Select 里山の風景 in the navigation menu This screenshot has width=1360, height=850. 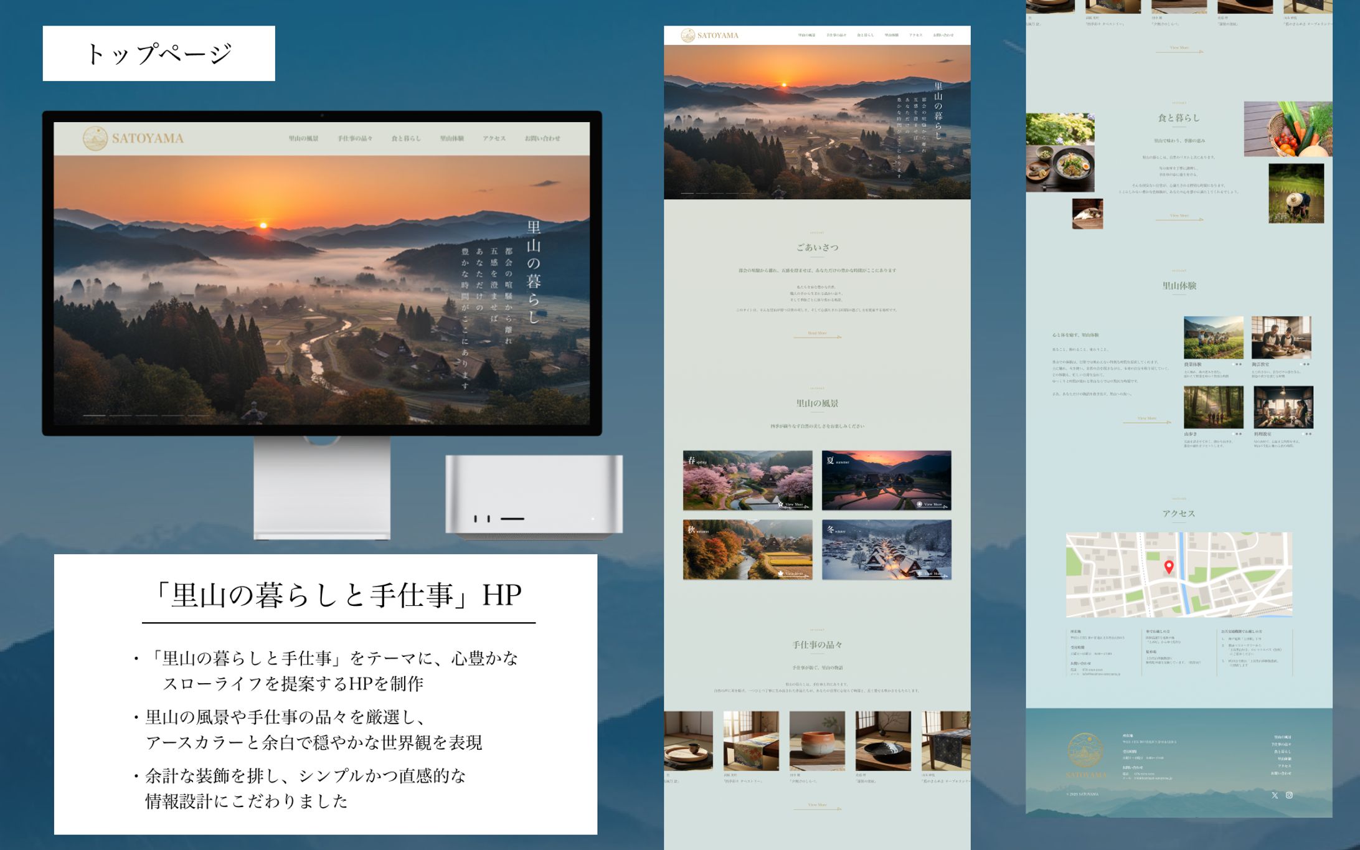pos(806,34)
